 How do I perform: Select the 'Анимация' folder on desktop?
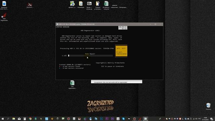tap(81, 5)
